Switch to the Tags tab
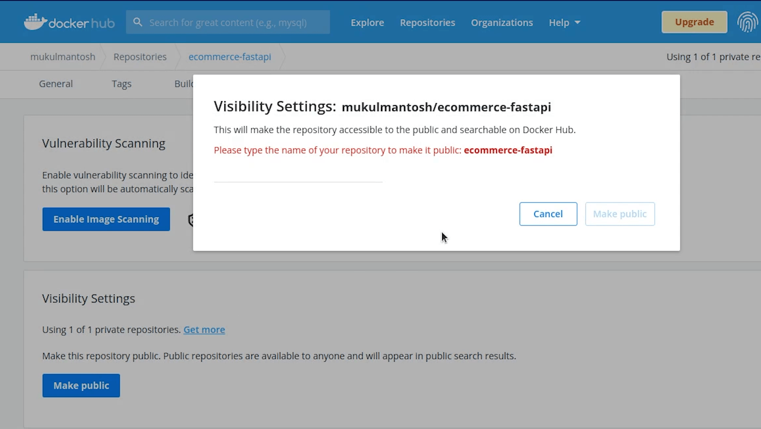 (x=121, y=84)
